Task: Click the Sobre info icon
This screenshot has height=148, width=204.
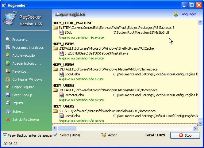Action: [x=8, y=112]
